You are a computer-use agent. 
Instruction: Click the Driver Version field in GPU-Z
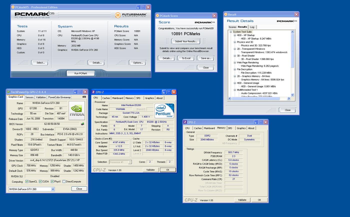pos(55,160)
